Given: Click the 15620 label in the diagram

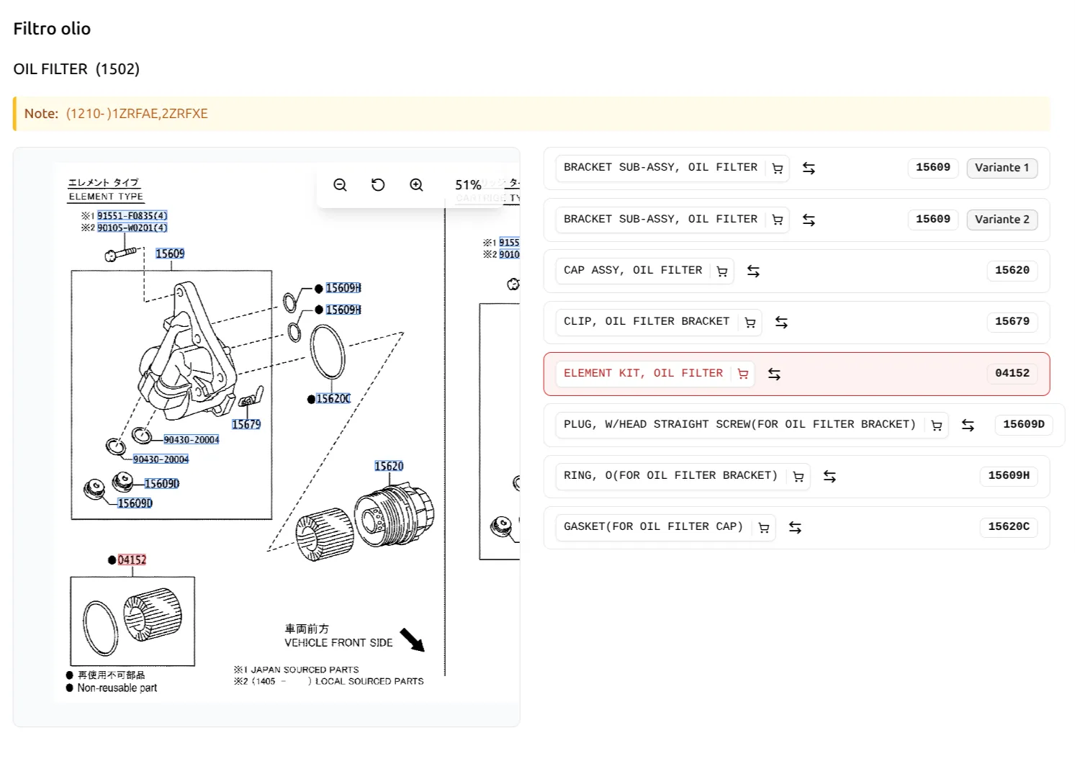Looking at the screenshot, I should (389, 467).
